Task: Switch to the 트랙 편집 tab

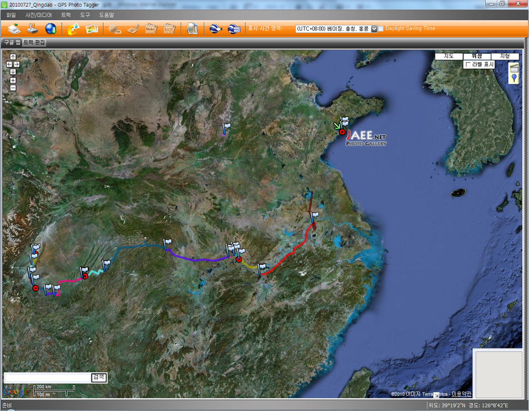Action: [34, 42]
